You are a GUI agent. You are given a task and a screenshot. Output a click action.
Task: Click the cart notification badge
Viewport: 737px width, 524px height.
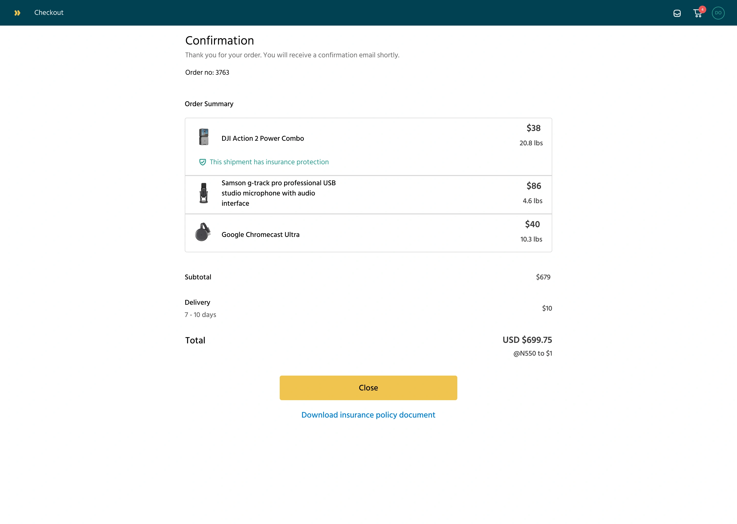pyautogui.click(x=702, y=9)
